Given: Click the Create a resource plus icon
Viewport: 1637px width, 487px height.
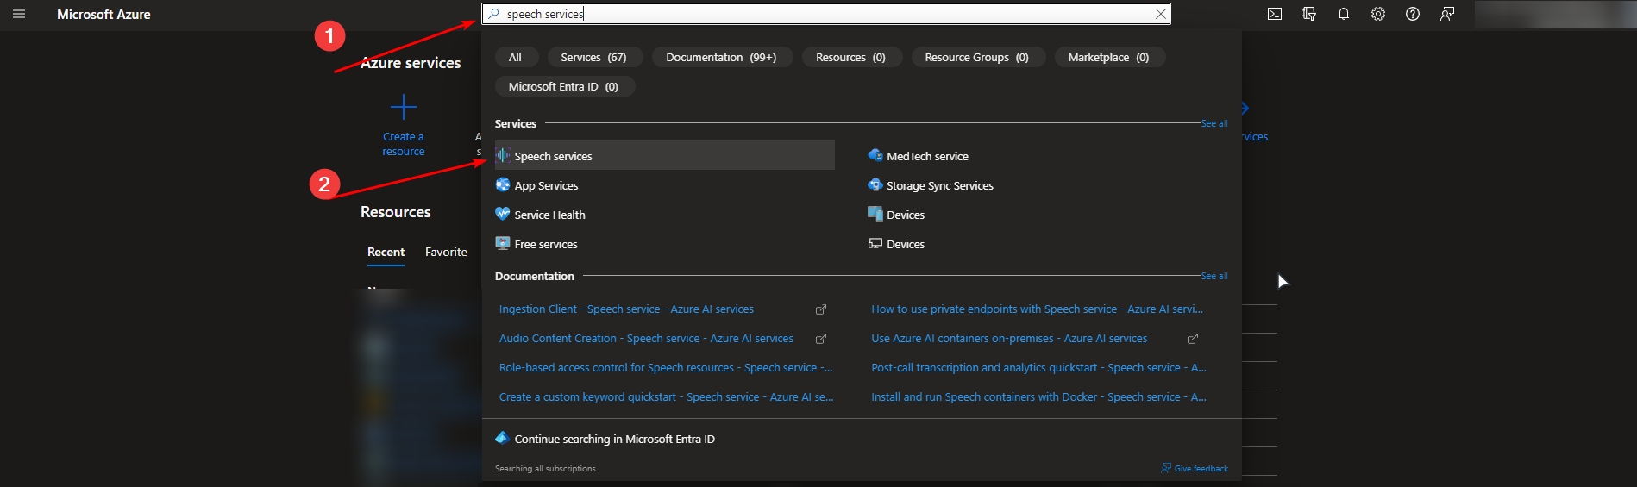Looking at the screenshot, I should point(404,108).
